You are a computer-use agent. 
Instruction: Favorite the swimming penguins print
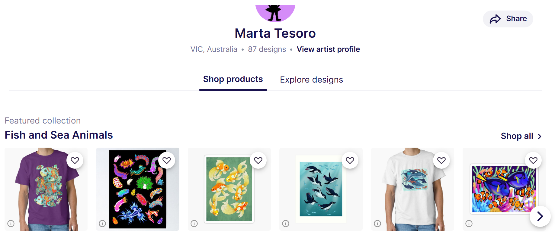[x=350, y=160]
